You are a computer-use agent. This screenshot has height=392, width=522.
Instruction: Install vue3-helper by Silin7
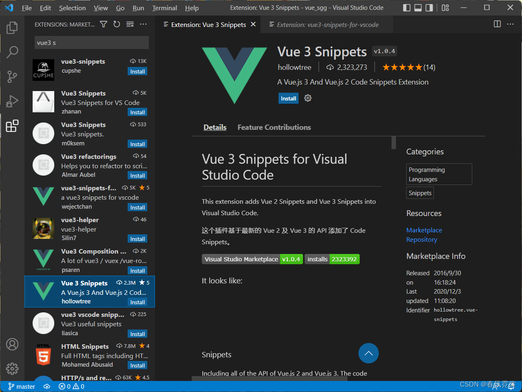(x=137, y=239)
